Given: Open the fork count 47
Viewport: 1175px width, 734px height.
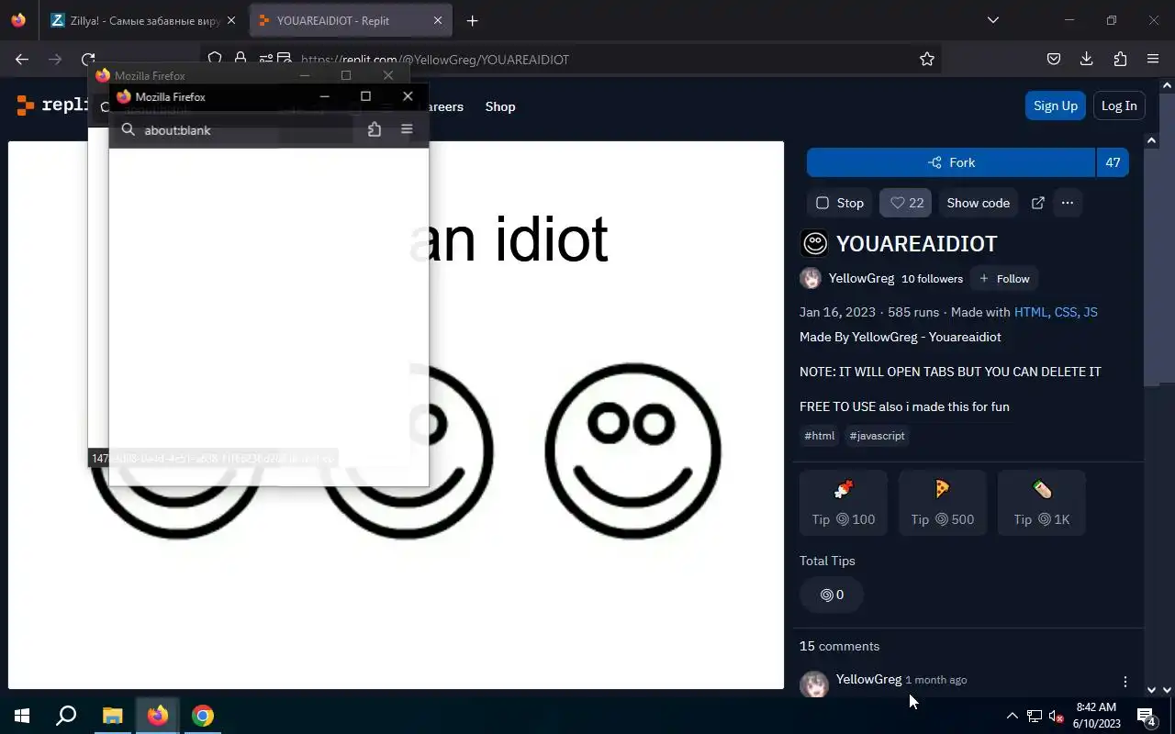Looking at the screenshot, I should click(x=1113, y=162).
